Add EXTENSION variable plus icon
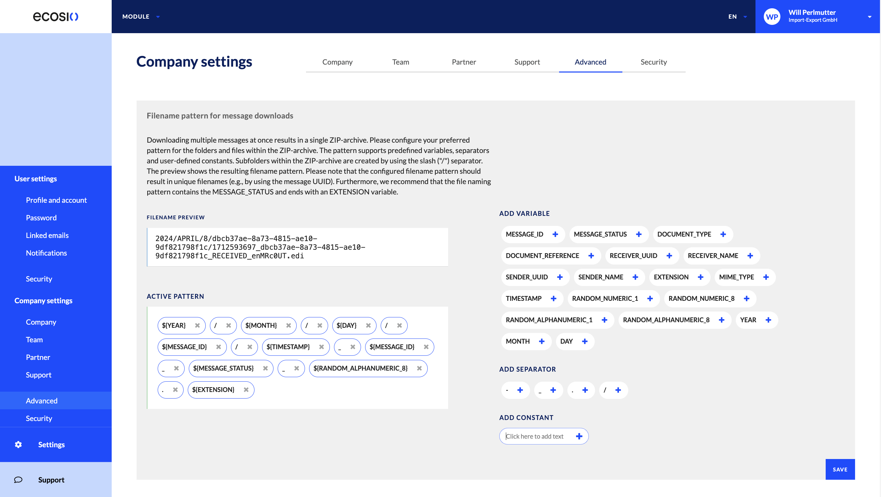The height and width of the screenshot is (497, 881). [701, 277]
